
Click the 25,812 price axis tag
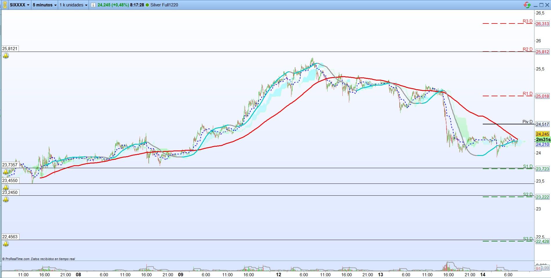[x=542, y=52]
